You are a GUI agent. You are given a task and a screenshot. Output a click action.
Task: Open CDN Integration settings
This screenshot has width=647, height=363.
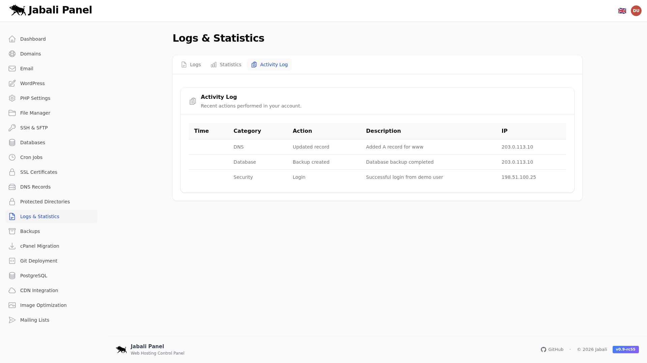point(39,290)
